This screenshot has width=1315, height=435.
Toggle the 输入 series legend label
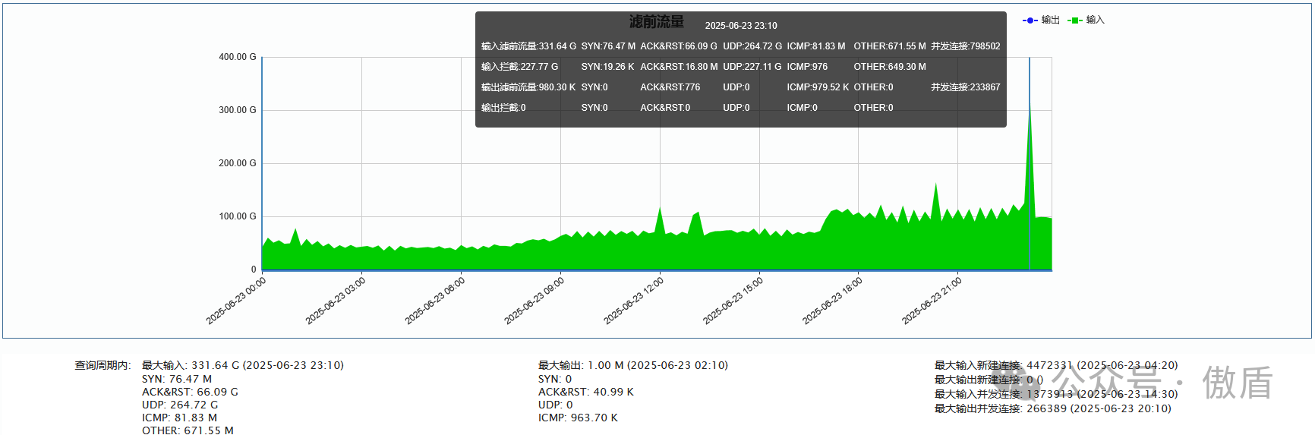click(1096, 20)
